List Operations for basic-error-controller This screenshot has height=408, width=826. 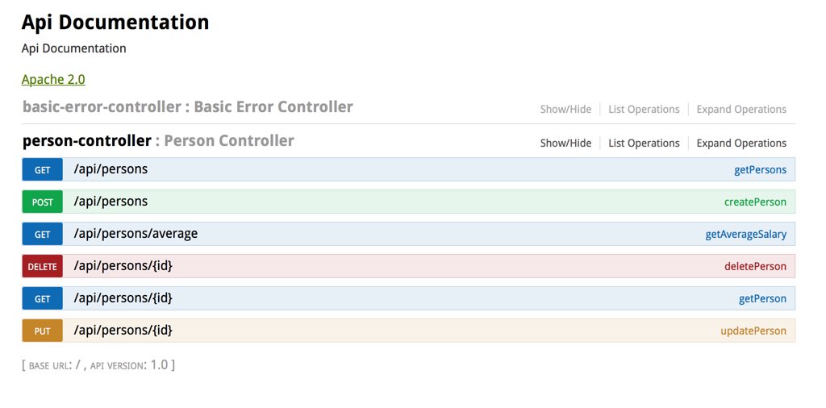click(x=644, y=110)
